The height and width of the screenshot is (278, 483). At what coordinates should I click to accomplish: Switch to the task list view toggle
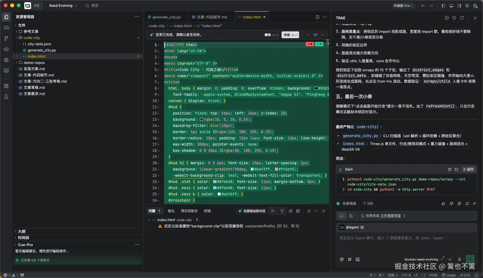pos(342,216)
